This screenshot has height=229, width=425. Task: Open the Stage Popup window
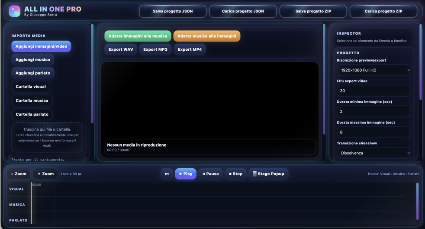(x=268, y=174)
